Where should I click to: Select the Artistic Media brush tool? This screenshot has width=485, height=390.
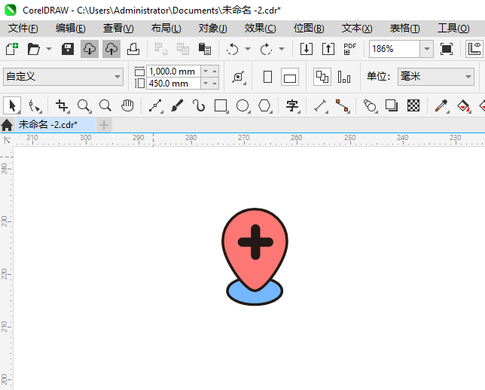[x=177, y=105]
